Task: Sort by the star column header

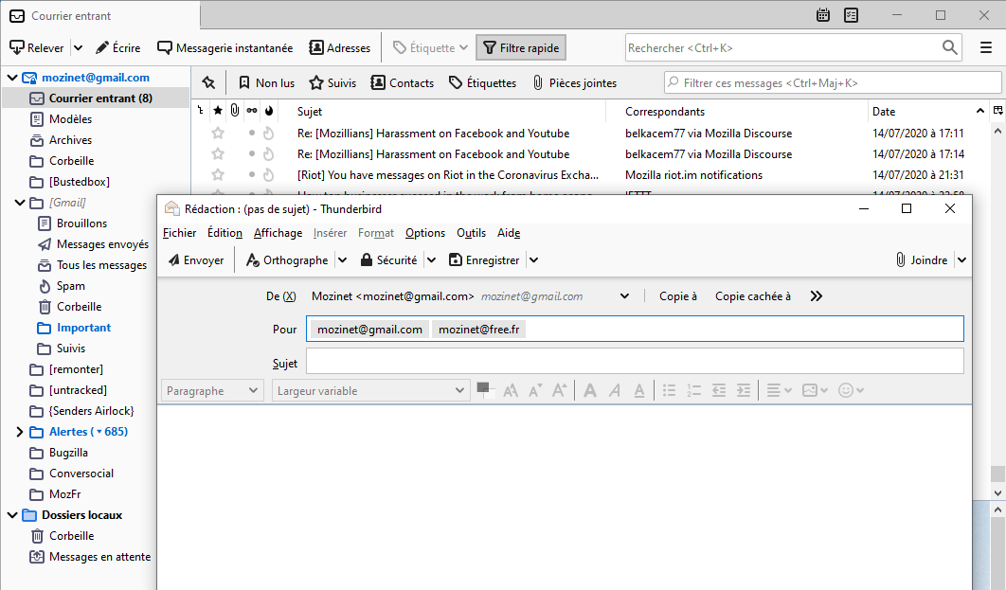Action: 218,111
